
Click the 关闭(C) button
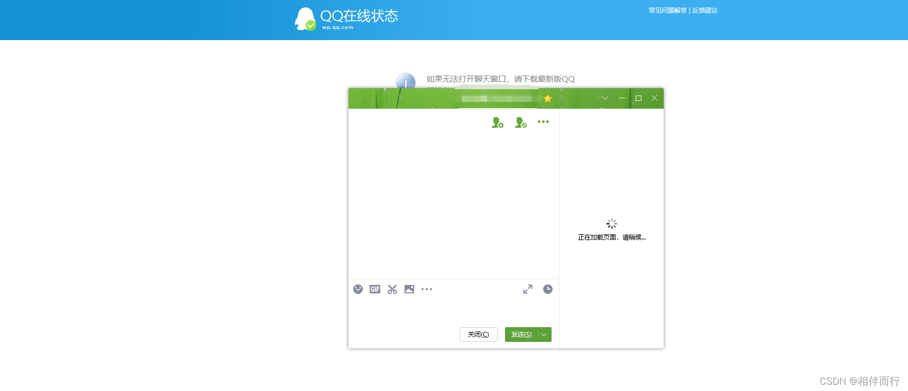(x=479, y=335)
